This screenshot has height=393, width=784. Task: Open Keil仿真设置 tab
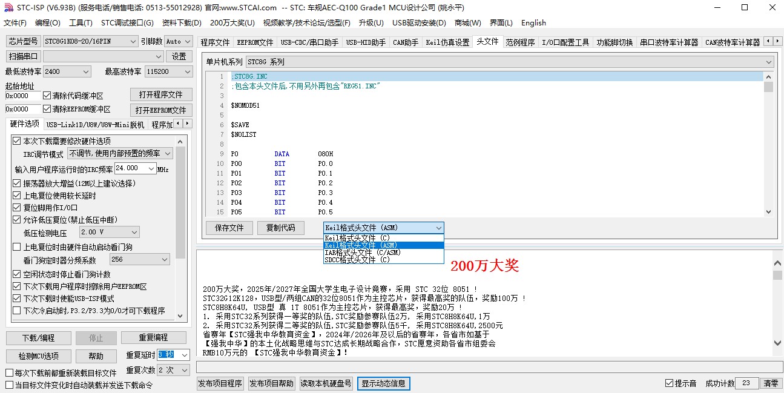[447, 42]
